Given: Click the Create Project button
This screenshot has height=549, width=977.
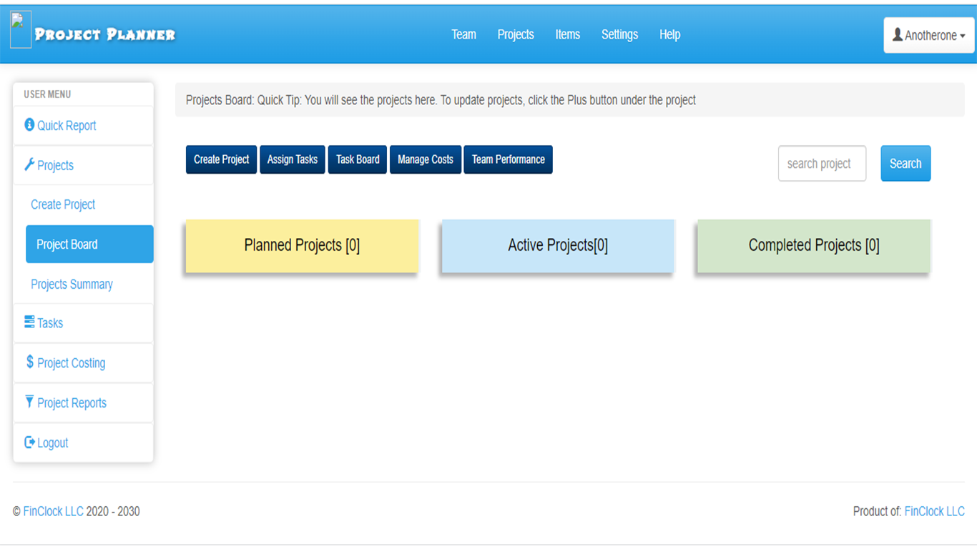Looking at the screenshot, I should 221,159.
